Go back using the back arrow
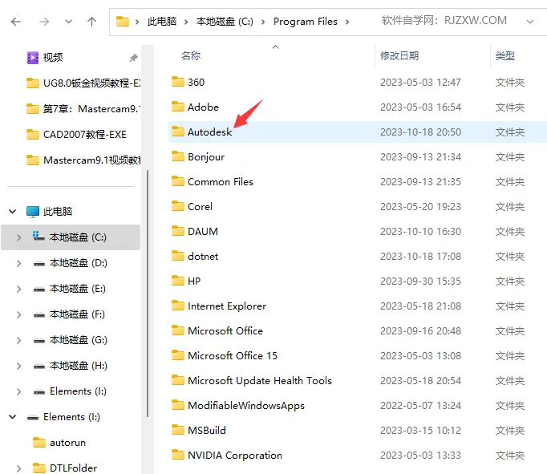Viewport: 547px width, 474px height. pyautogui.click(x=16, y=22)
